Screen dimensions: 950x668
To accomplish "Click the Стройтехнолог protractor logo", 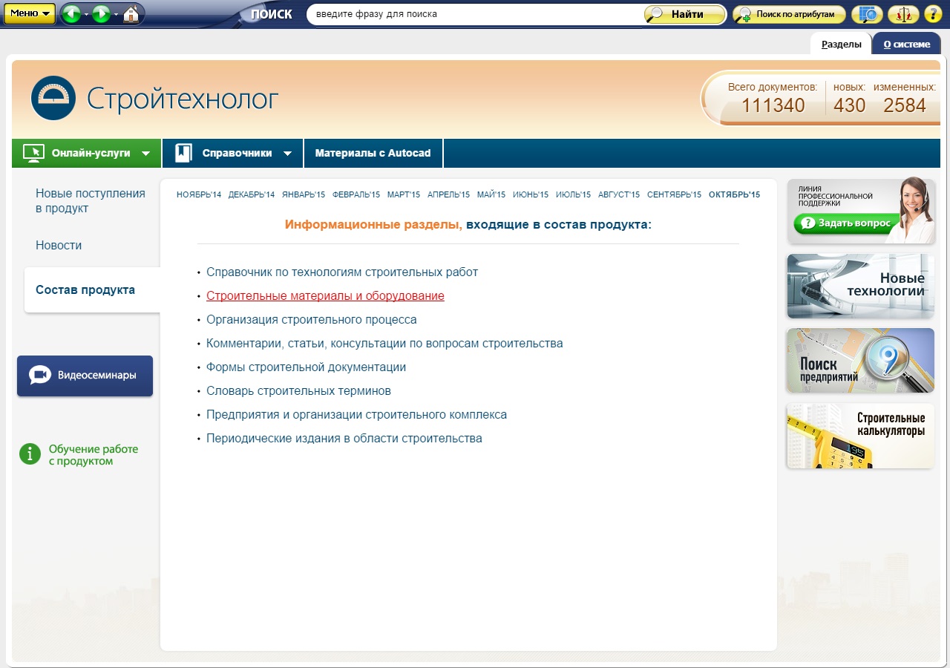I will point(53,98).
